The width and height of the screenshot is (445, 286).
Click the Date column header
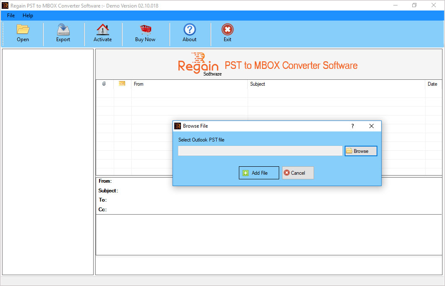[x=432, y=84]
